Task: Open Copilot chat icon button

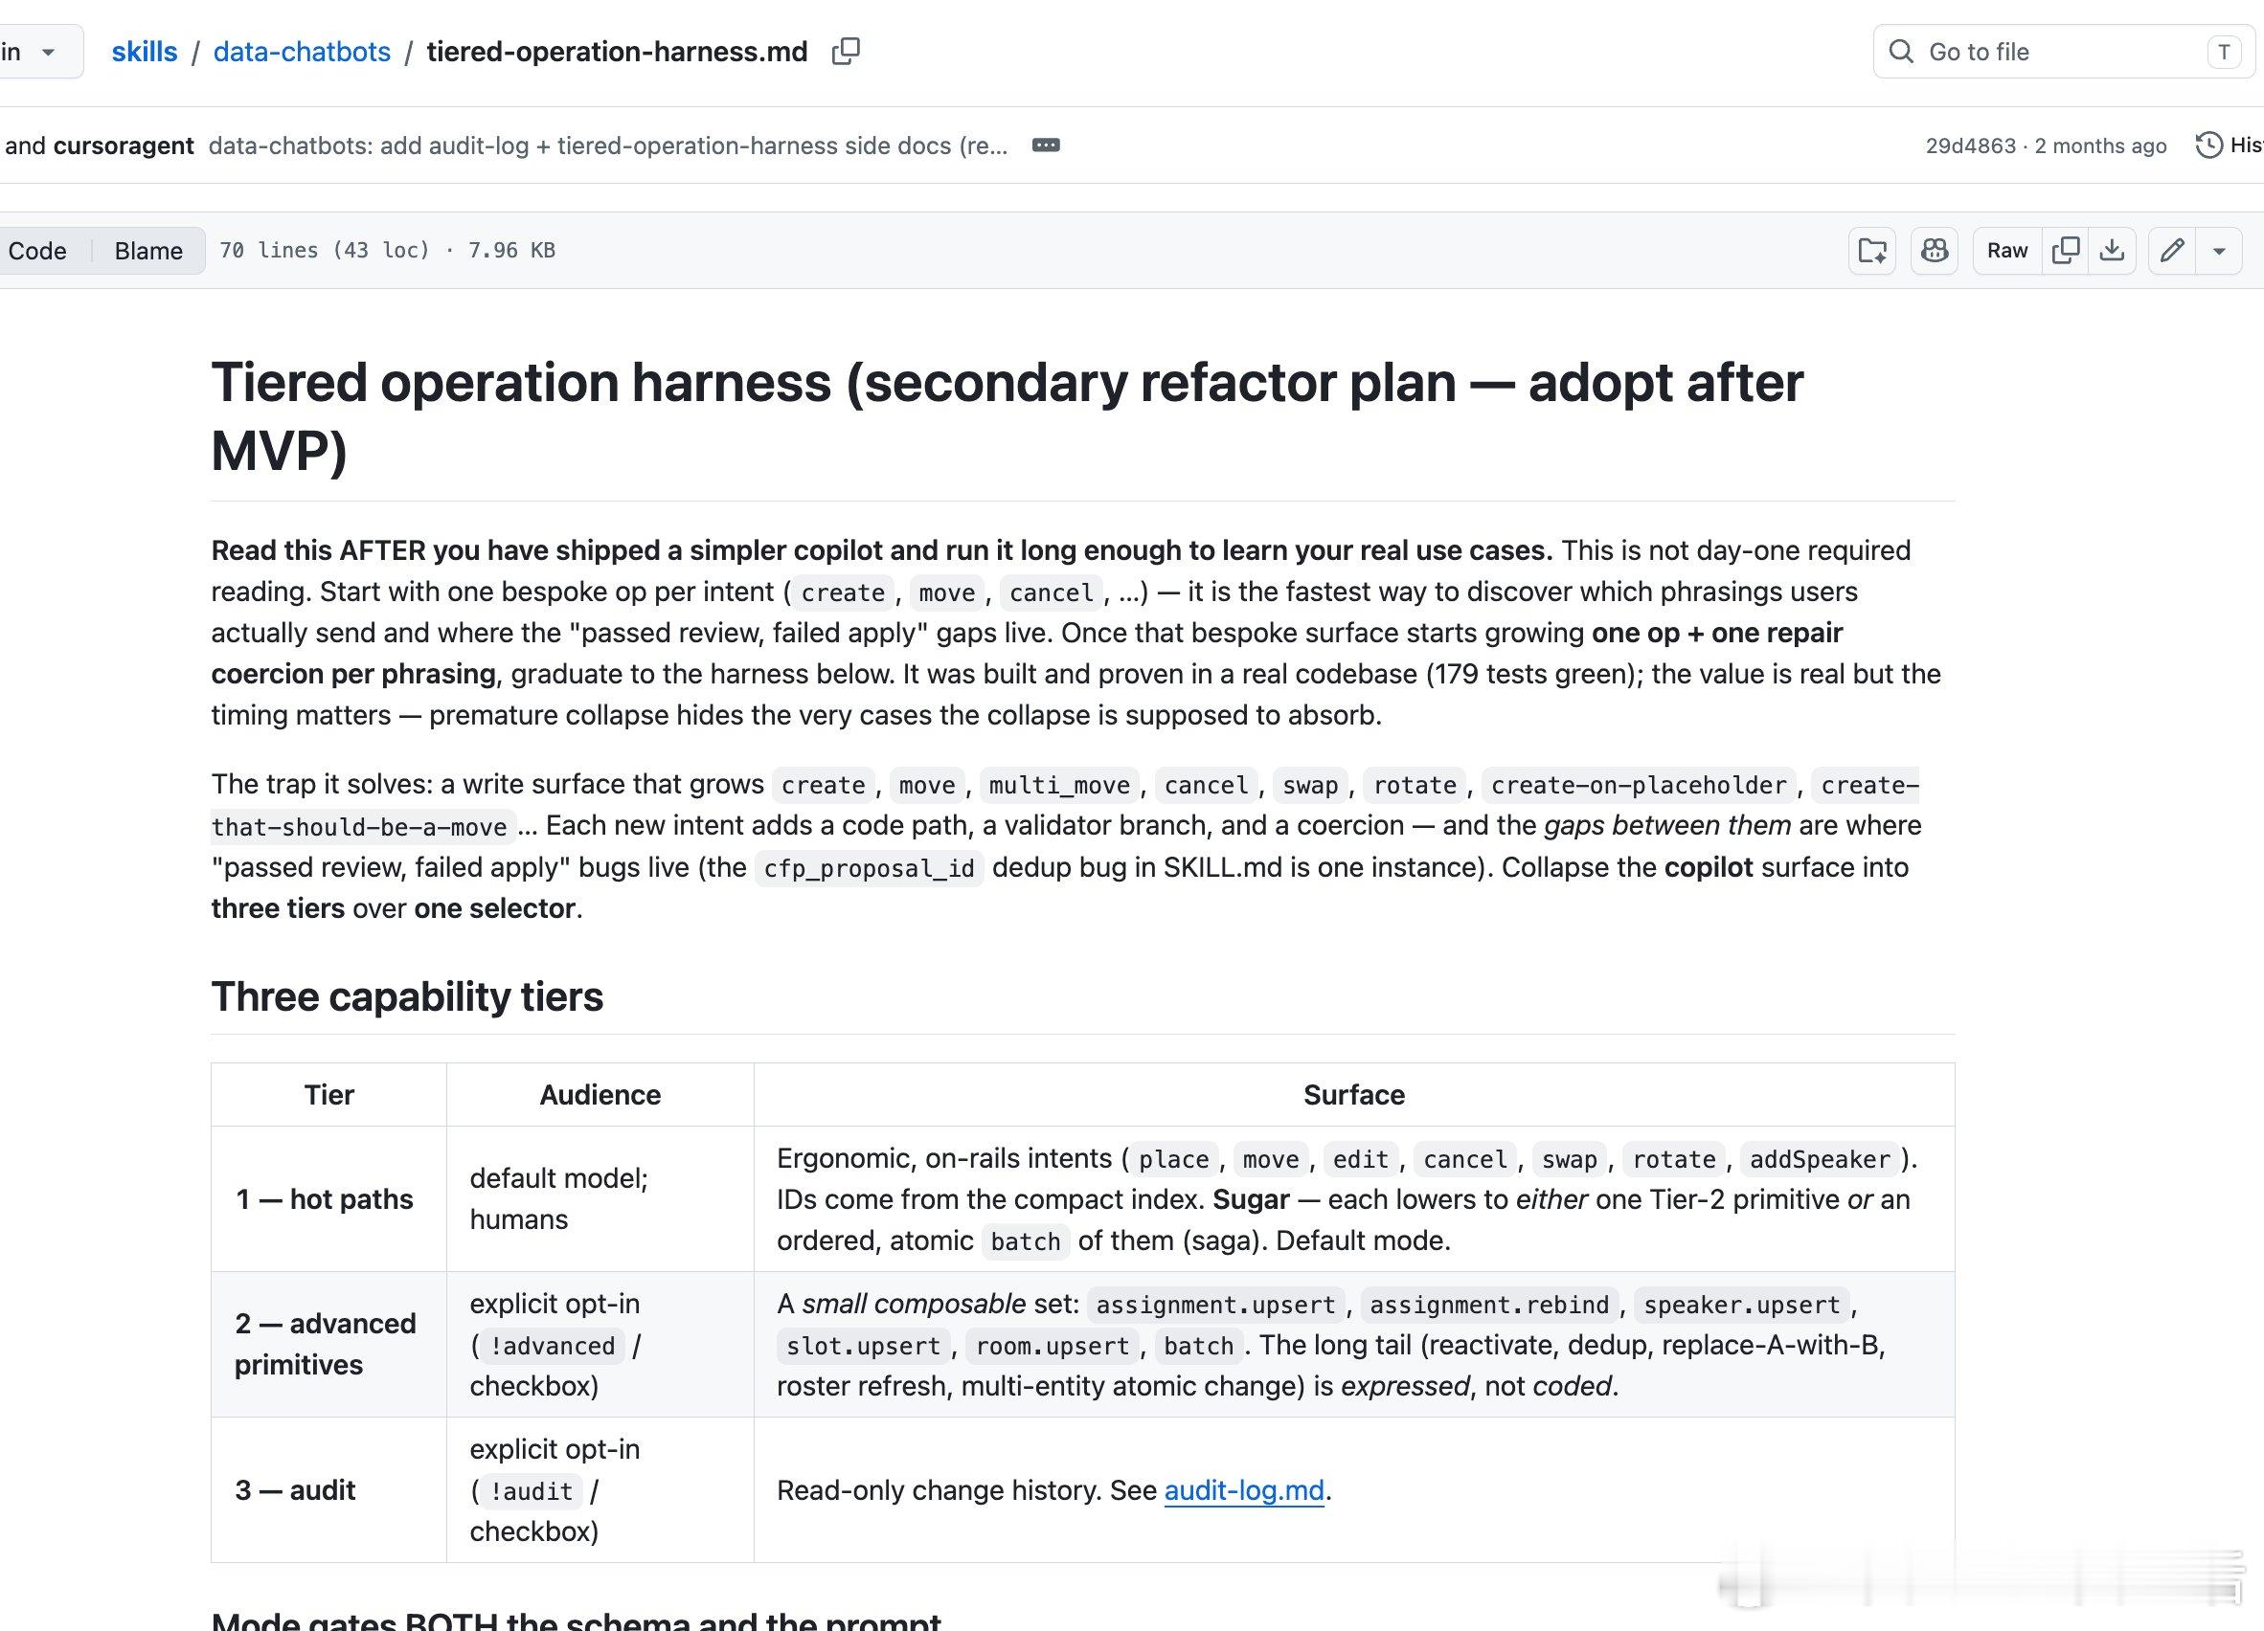Action: [1935, 251]
